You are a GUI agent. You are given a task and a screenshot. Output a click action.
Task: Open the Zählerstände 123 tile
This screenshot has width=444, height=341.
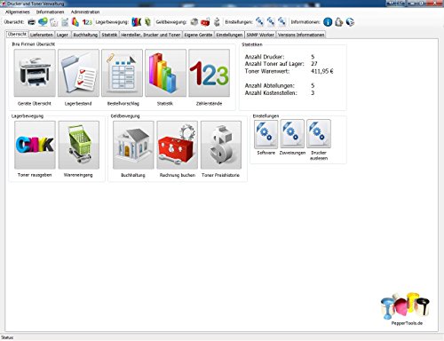click(209, 73)
